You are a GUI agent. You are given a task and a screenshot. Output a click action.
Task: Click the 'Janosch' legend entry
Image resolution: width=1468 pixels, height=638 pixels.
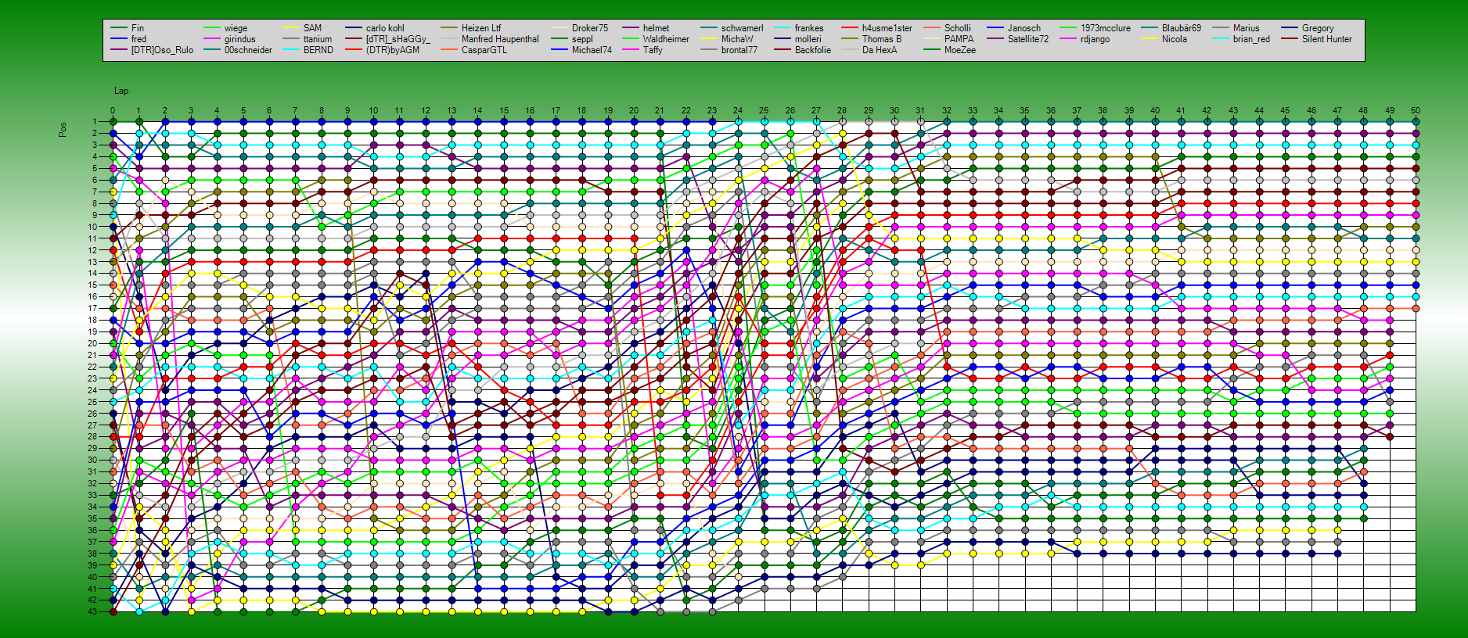click(1014, 28)
